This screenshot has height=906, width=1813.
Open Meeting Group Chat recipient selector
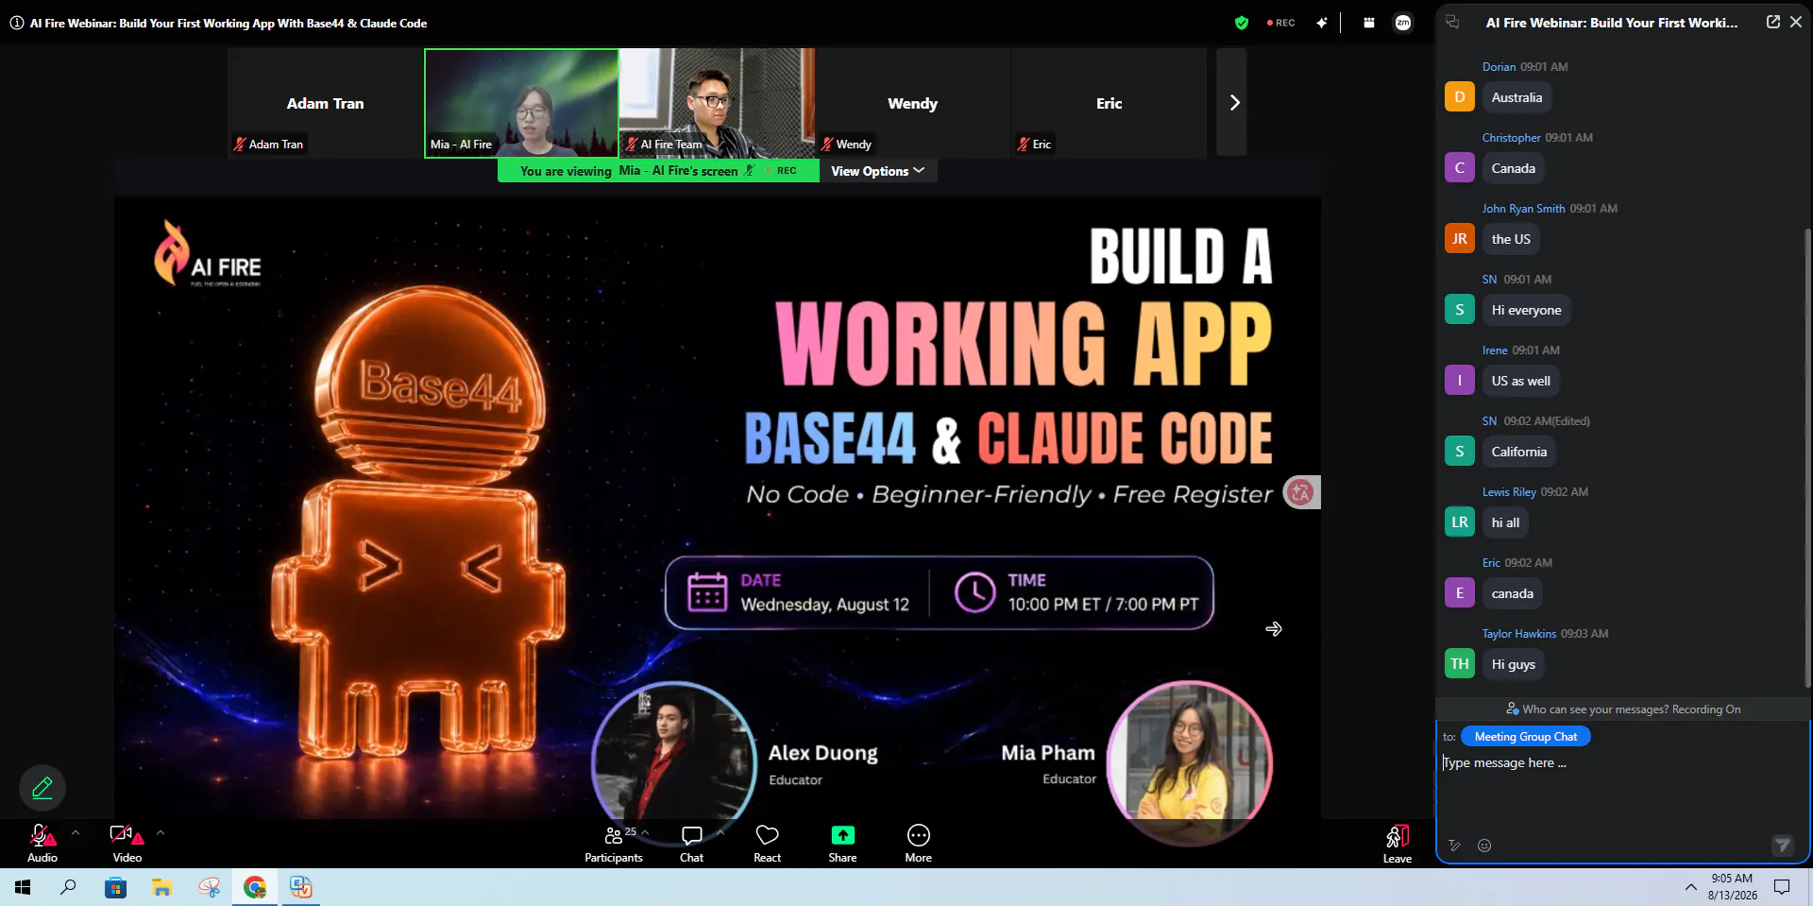point(1526,737)
